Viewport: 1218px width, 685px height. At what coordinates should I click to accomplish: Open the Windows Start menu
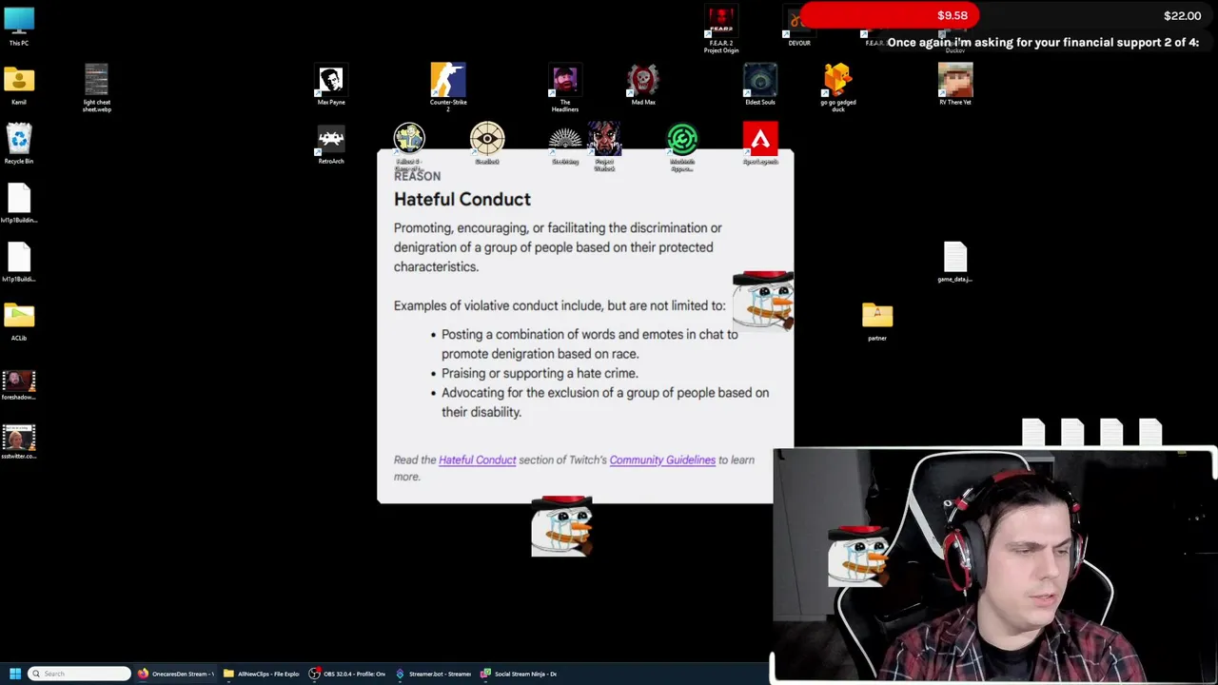pos(15,674)
